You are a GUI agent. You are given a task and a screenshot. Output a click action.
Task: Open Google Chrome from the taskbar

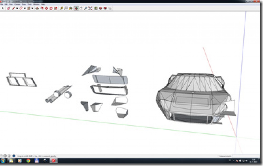[28, 161]
